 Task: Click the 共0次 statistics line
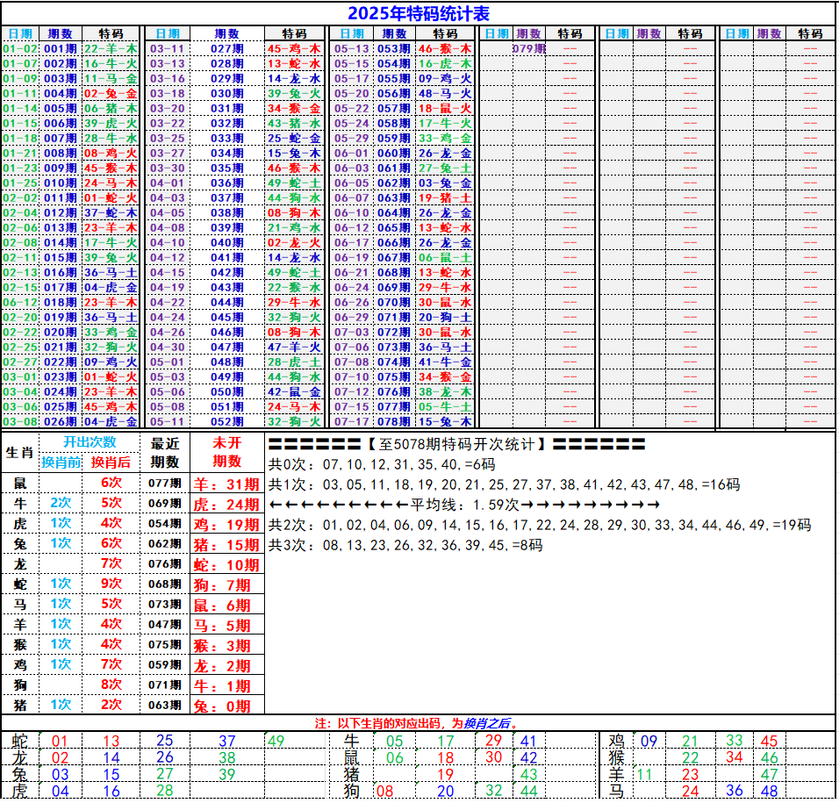382,464
